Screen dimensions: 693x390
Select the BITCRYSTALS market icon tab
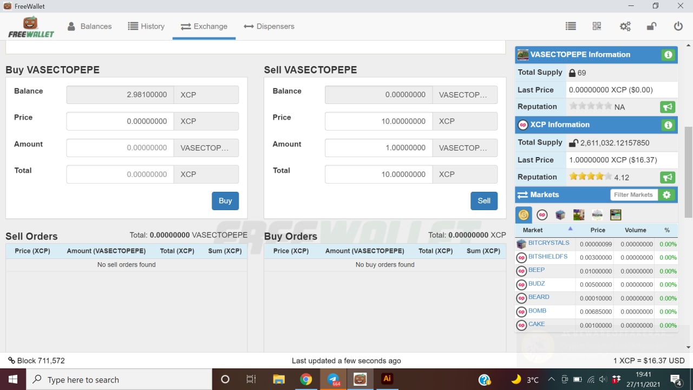click(x=560, y=215)
